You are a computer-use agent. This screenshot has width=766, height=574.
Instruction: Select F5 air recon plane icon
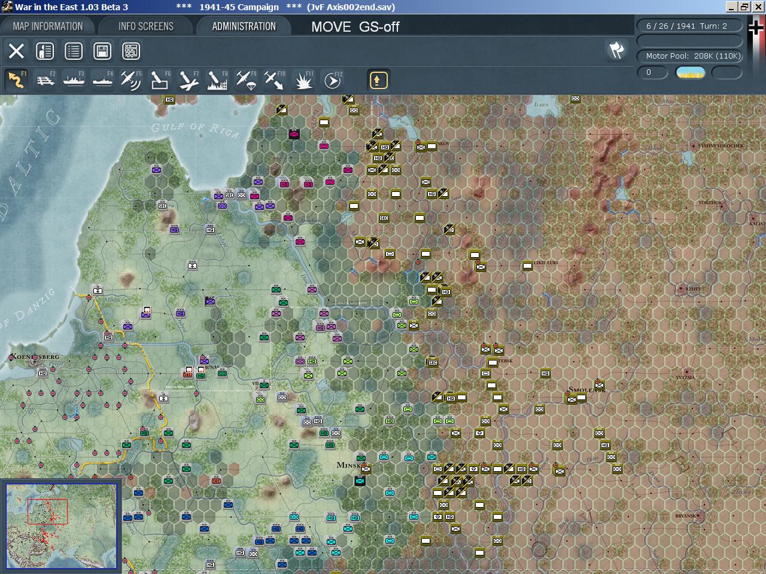(x=131, y=80)
